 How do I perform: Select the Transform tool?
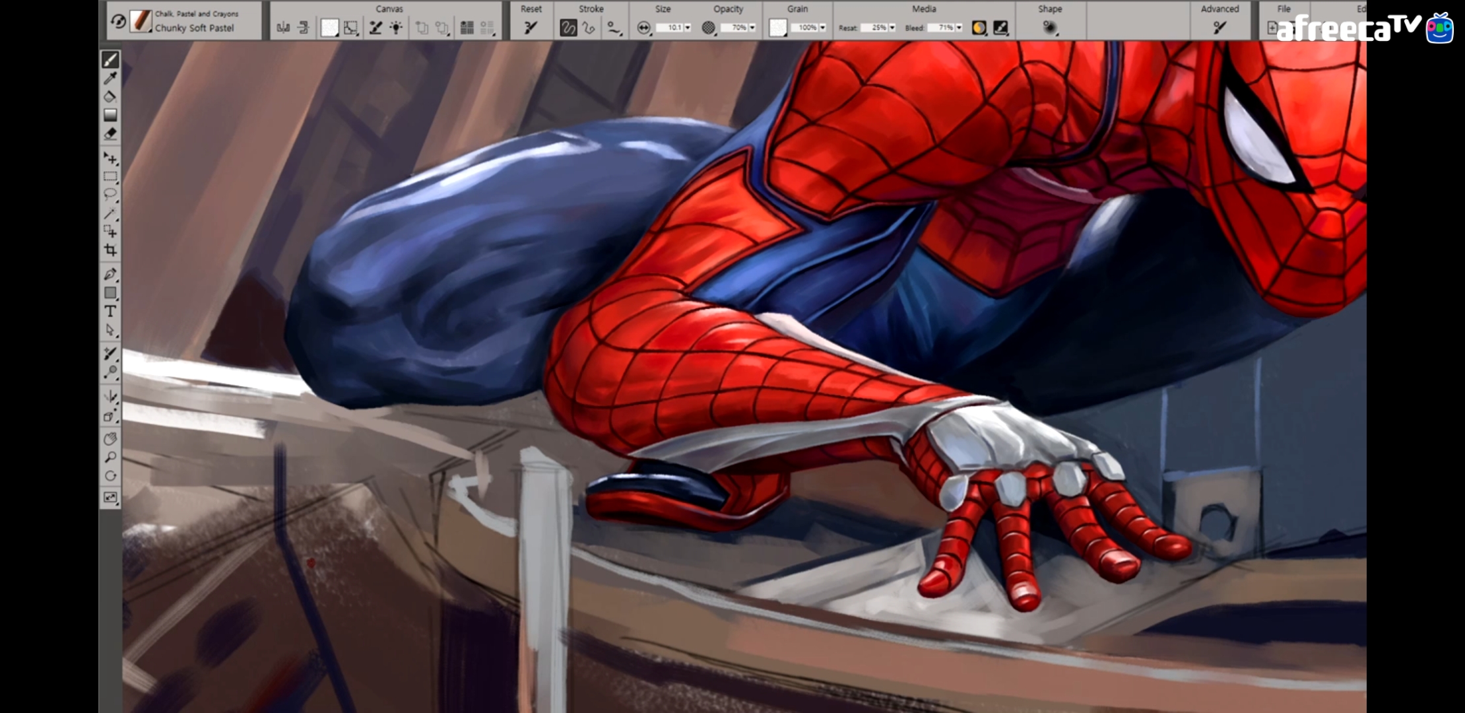point(110,232)
